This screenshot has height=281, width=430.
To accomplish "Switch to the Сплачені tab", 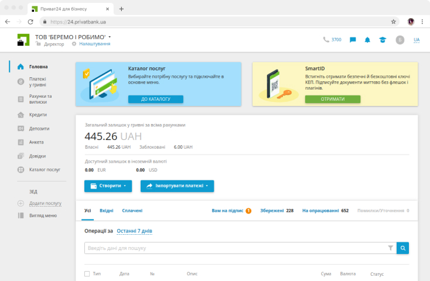I will 132,210.
